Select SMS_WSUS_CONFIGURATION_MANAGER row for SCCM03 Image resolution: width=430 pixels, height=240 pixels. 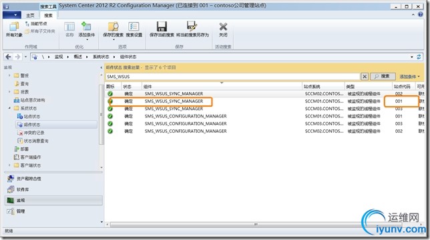click(x=264, y=124)
